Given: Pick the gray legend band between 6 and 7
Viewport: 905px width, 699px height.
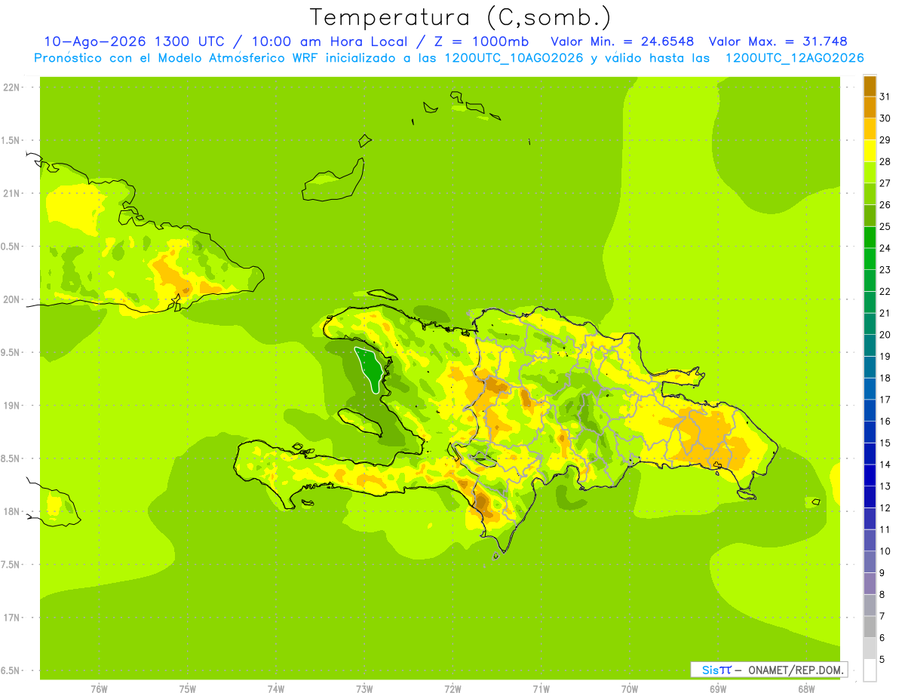Looking at the screenshot, I should click(870, 627).
